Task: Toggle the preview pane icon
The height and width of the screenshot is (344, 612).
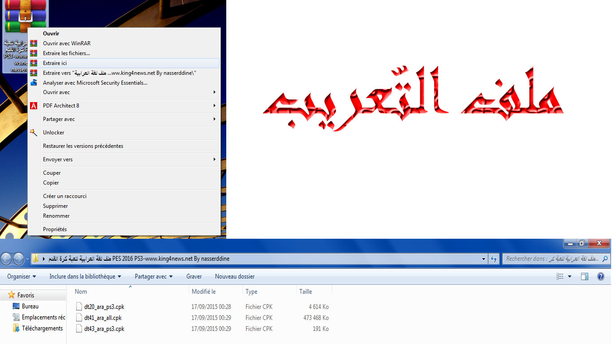Action: tap(585, 277)
